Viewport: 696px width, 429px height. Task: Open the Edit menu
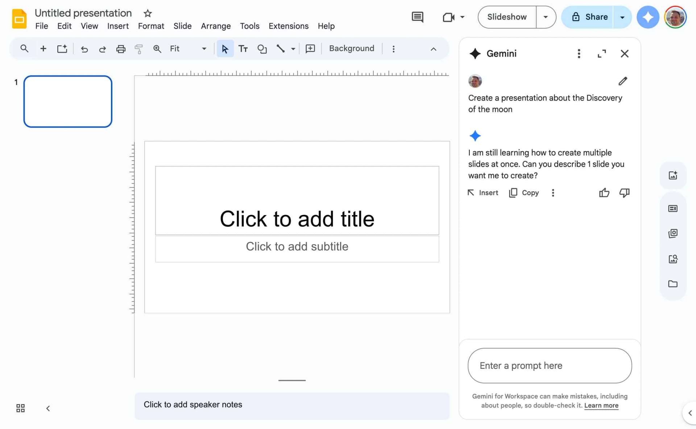tap(64, 26)
